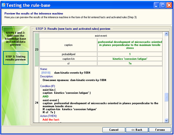Select row number 23 in the results

pos(37,50)
